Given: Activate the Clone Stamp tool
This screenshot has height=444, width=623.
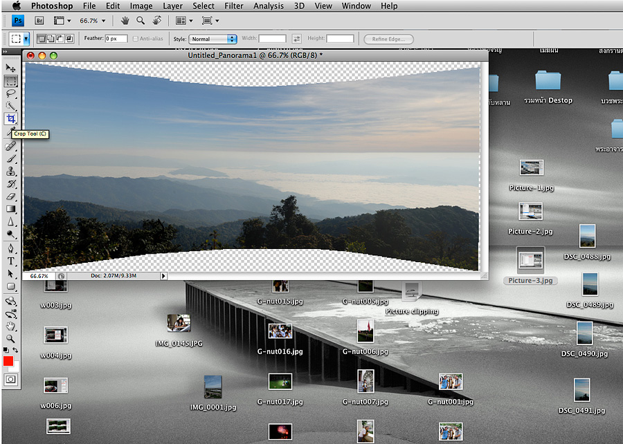Looking at the screenshot, I should point(11,171).
